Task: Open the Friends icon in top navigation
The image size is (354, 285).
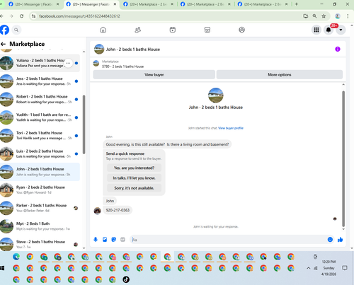Action: click(x=138, y=30)
